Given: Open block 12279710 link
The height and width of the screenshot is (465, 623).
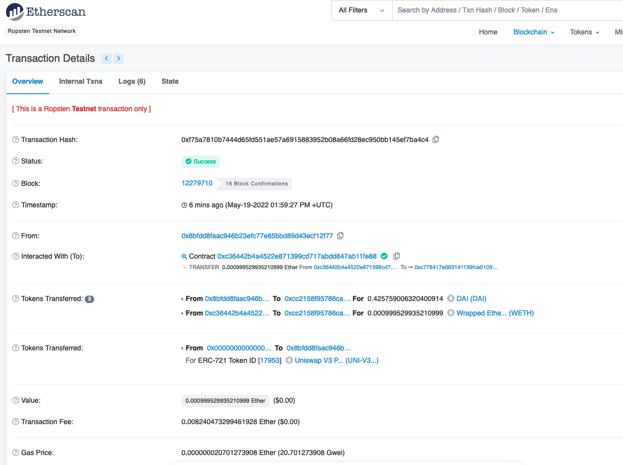Looking at the screenshot, I should point(197,183).
